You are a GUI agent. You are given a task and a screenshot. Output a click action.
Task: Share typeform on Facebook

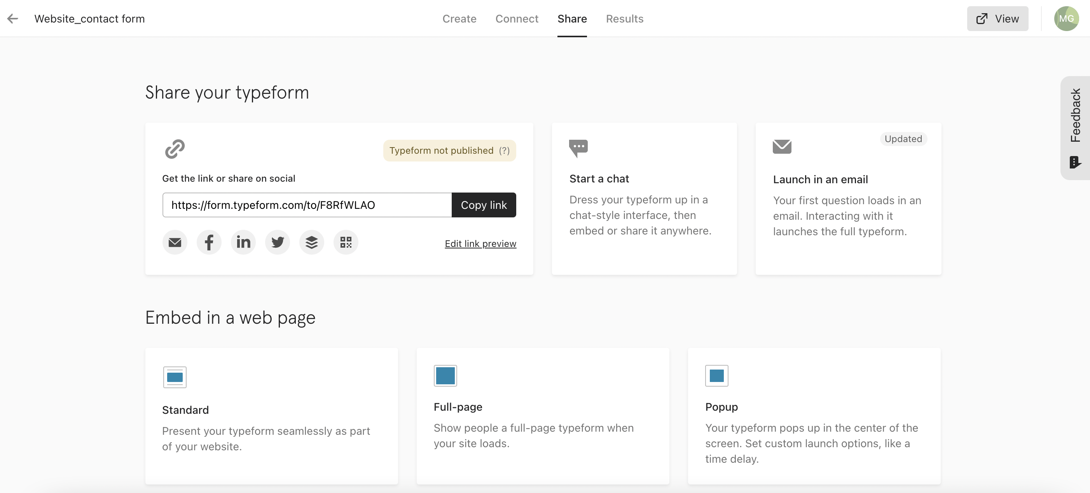tap(209, 242)
